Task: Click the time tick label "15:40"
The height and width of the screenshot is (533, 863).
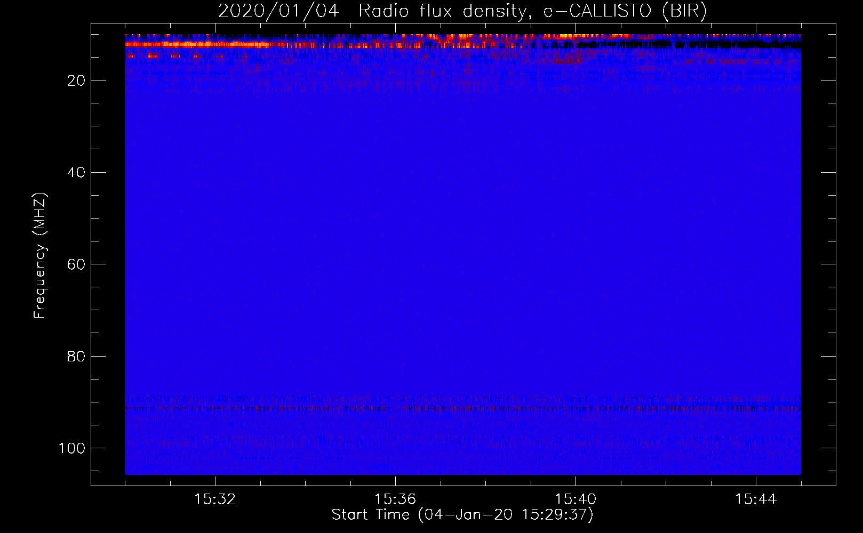Action: [576, 499]
